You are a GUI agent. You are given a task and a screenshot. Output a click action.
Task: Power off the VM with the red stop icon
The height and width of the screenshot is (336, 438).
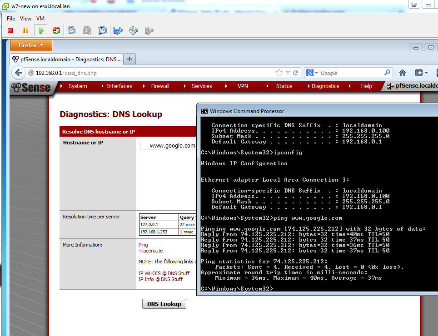(10, 30)
